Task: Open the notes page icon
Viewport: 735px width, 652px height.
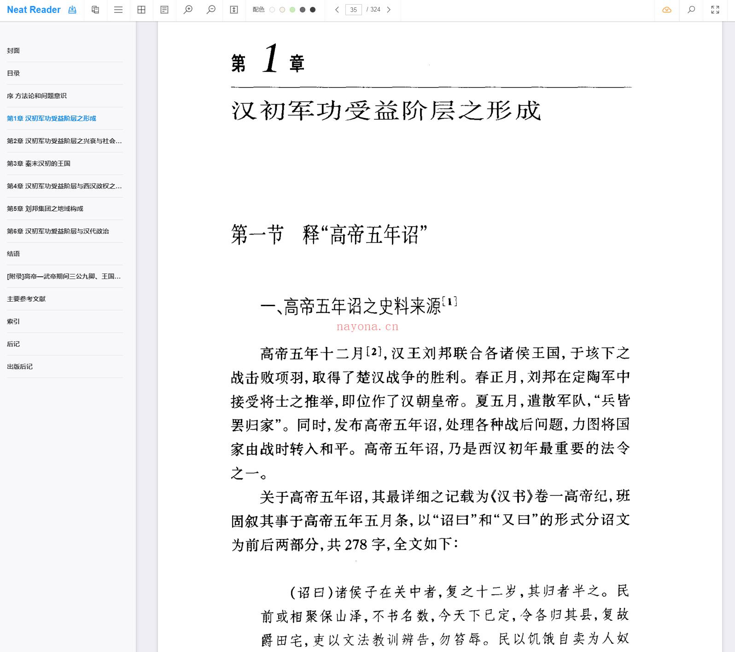Action: [x=164, y=10]
